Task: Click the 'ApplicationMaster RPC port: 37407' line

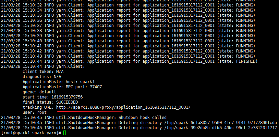Action: coord(62,87)
